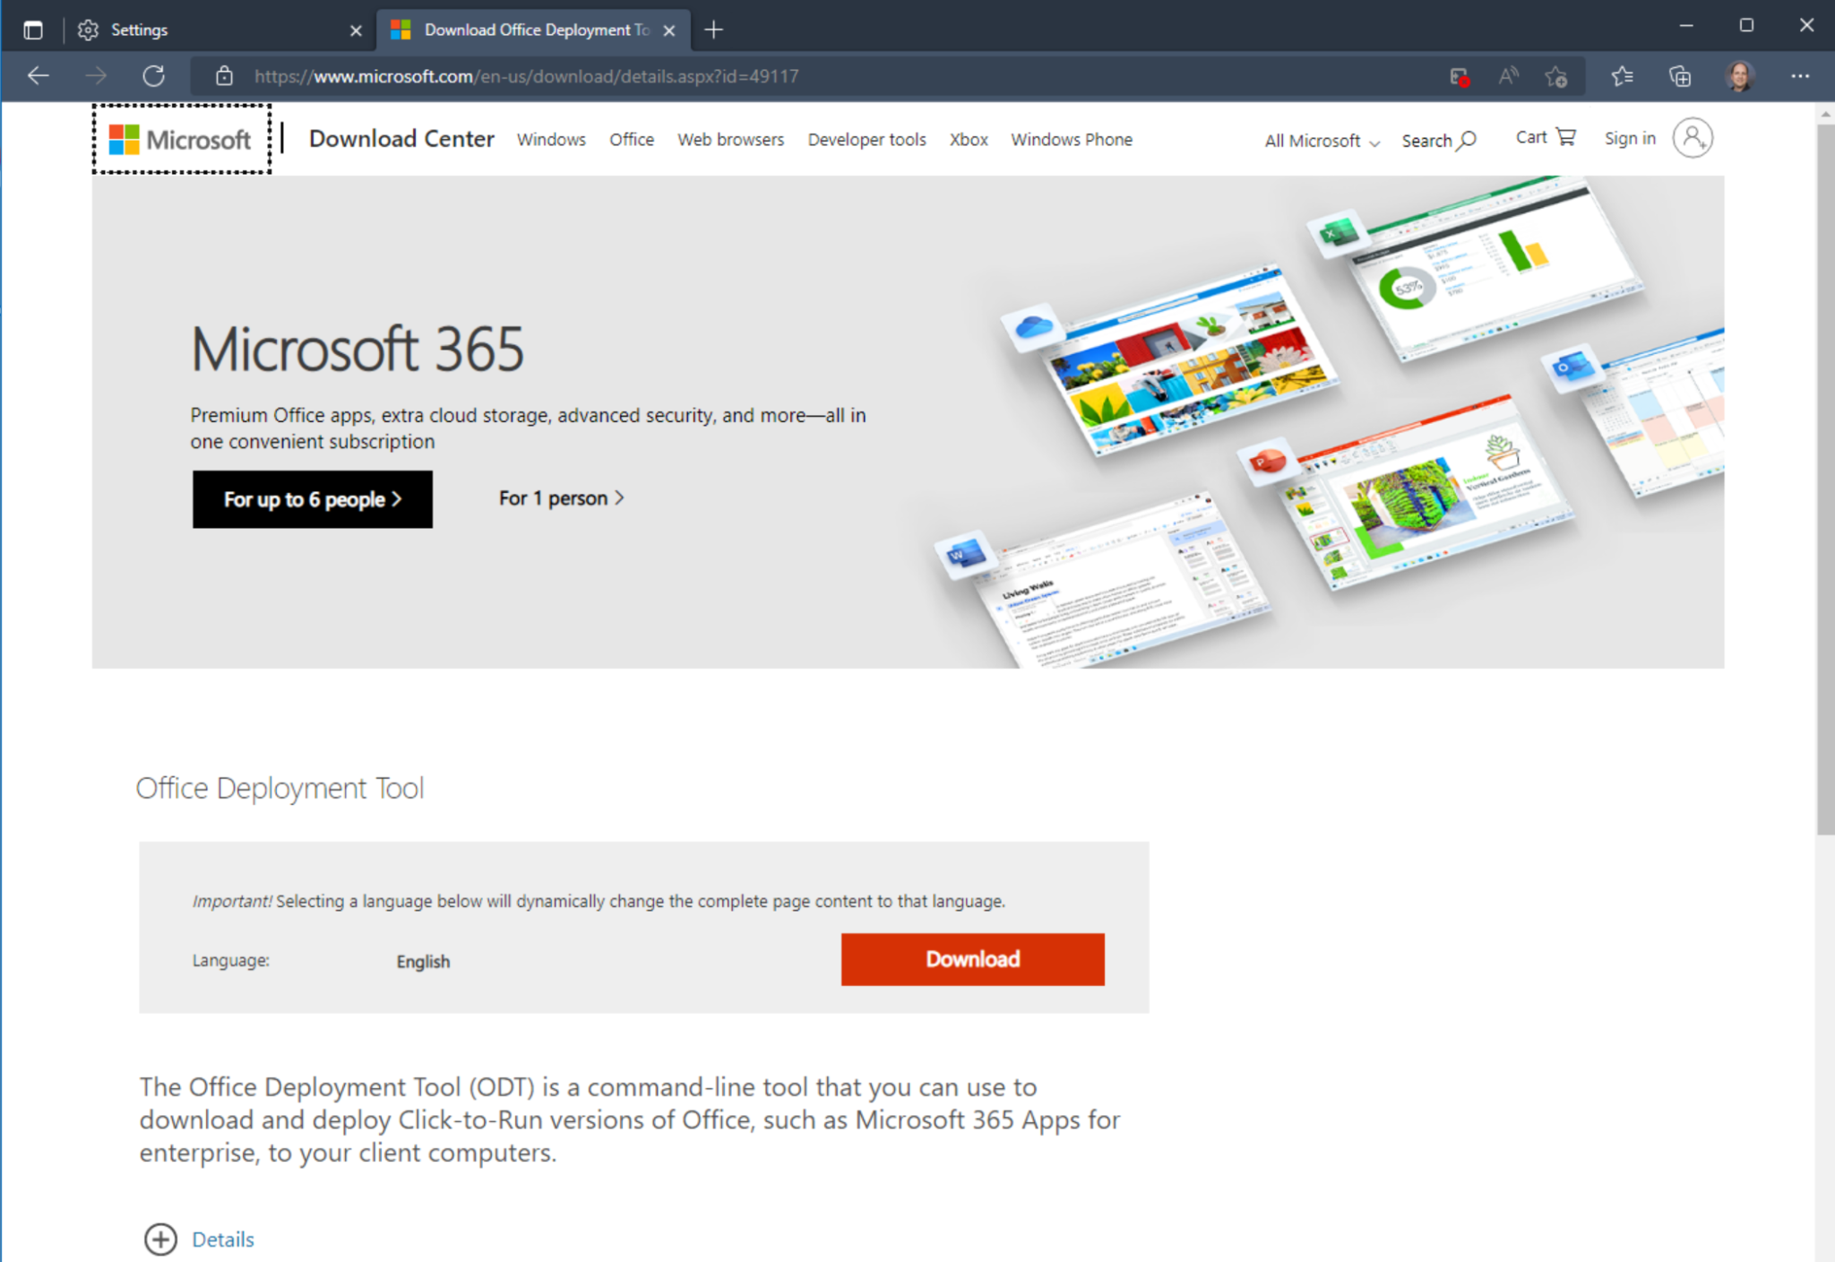Click the Download button

point(972,958)
